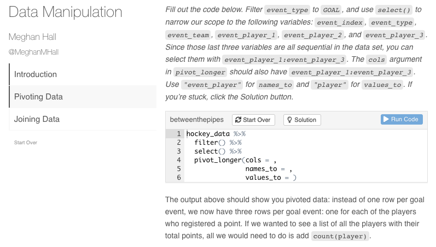The image size is (436, 247).
Task: Click the betweenthepipes exercise label
Action: coord(196,120)
